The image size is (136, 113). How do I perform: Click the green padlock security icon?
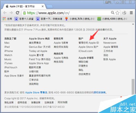(24, 13)
